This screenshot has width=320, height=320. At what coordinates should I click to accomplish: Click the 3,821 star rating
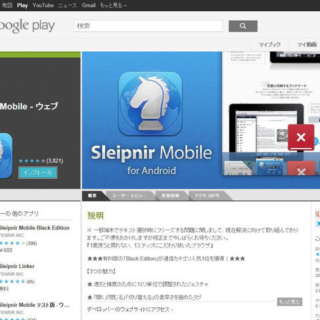point(41,161)
